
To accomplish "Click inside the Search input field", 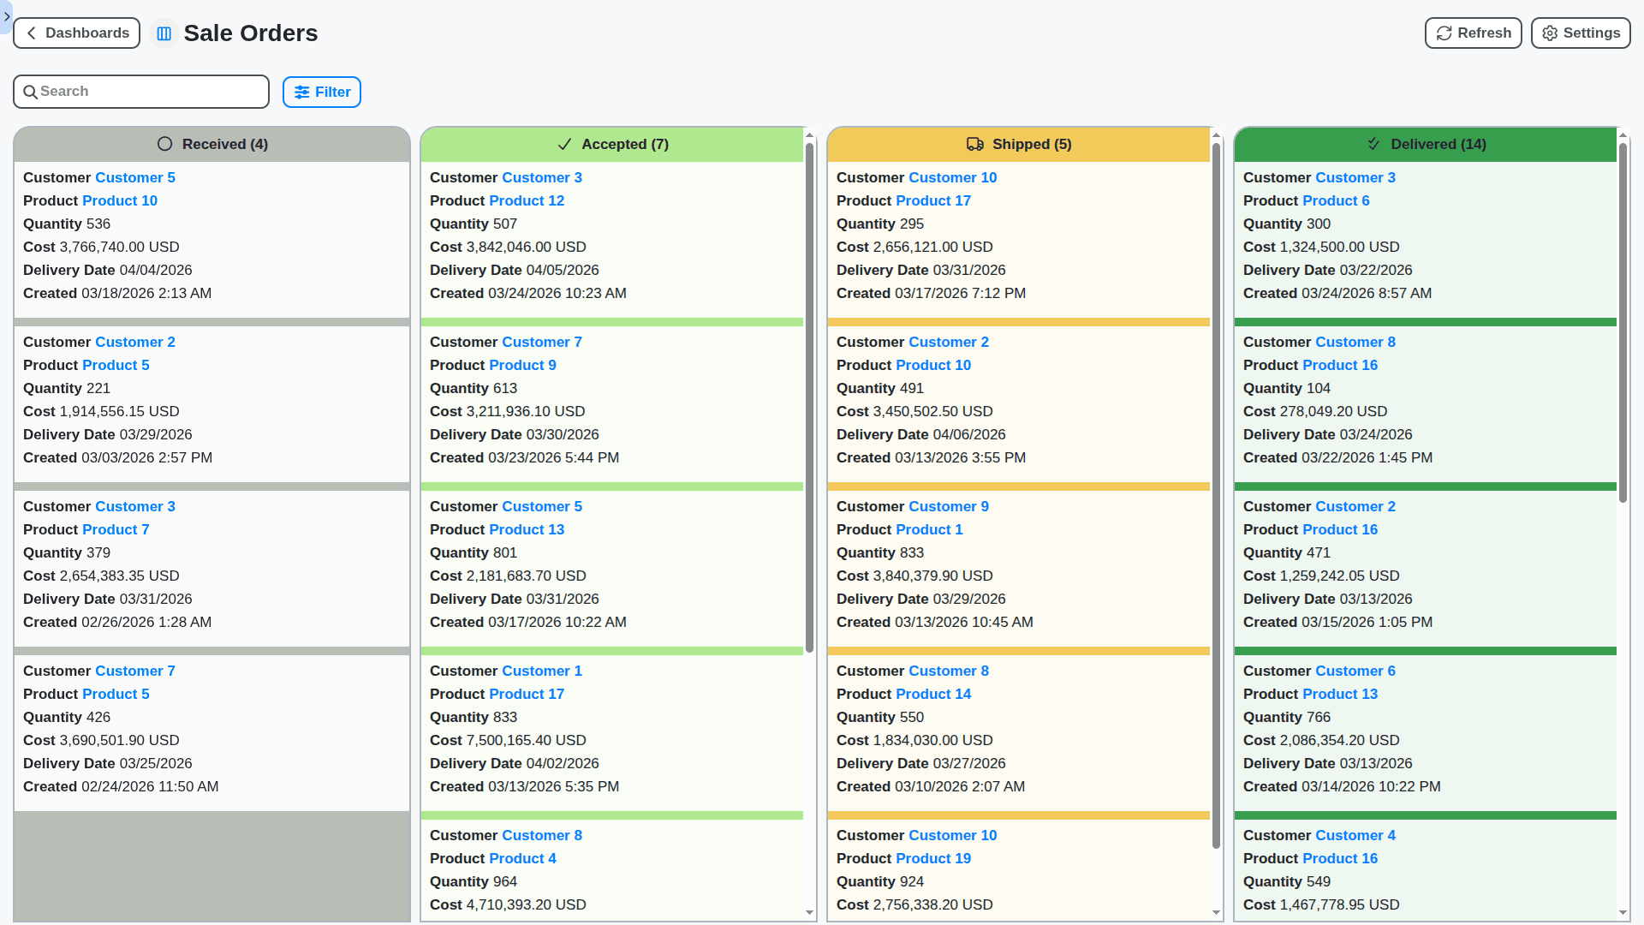I will tap(141, 91).
